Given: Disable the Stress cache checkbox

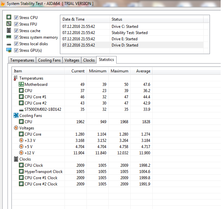Looking at the screenshot, I should (16, 30).
